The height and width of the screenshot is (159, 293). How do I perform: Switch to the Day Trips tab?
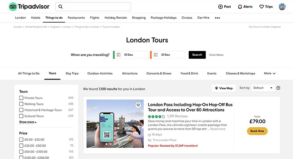coord(72,73)
